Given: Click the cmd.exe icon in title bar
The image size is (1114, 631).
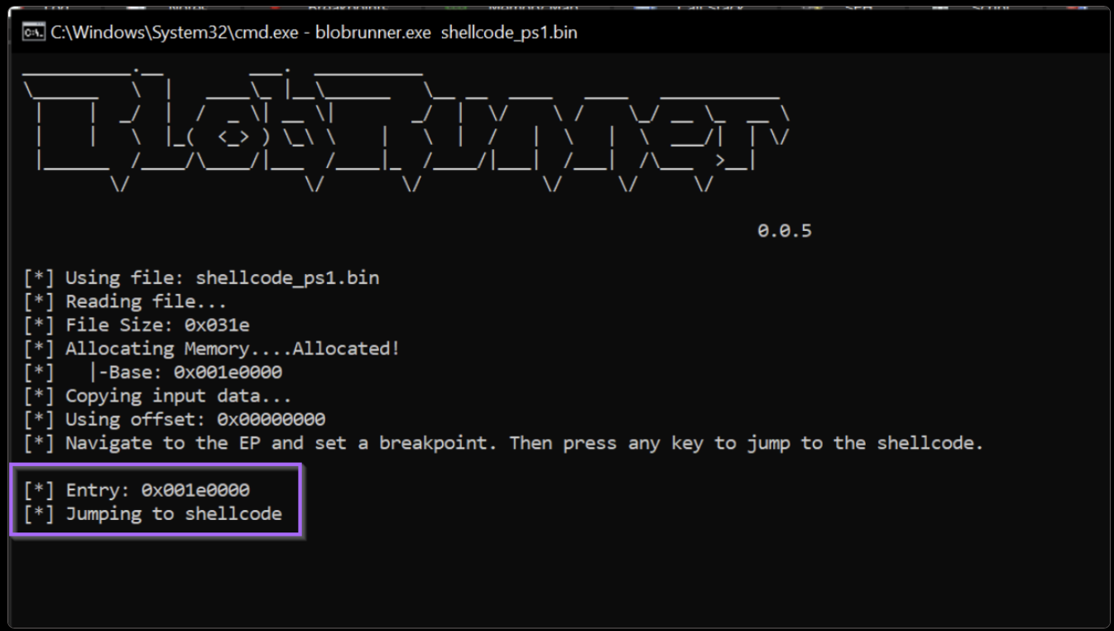Looking at the screenshot, I should coord(33,32).
